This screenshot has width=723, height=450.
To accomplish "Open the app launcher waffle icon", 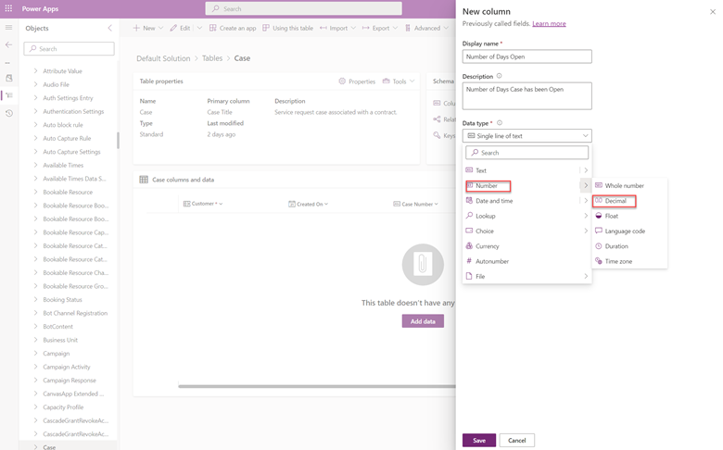I will click(x=9, y=8).
